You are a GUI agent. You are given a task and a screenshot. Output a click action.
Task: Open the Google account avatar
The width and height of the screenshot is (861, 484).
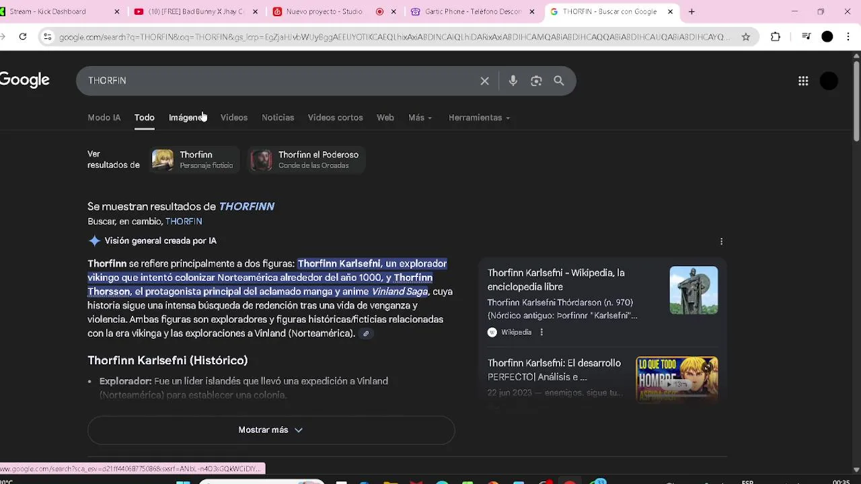[829, 81]
